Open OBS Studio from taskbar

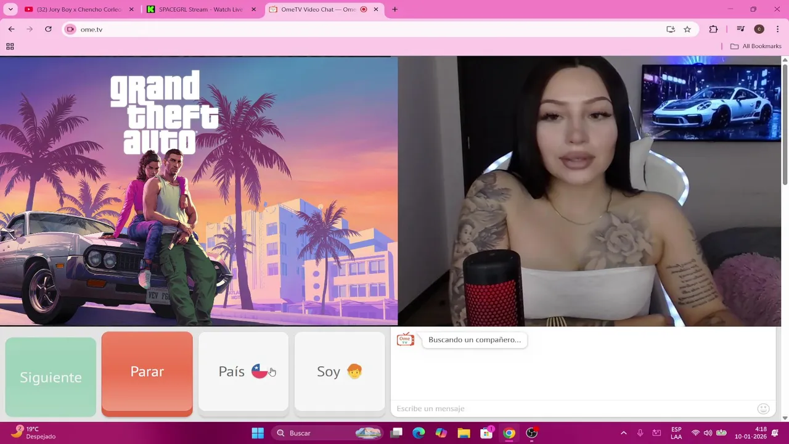(x=532, y=433)
